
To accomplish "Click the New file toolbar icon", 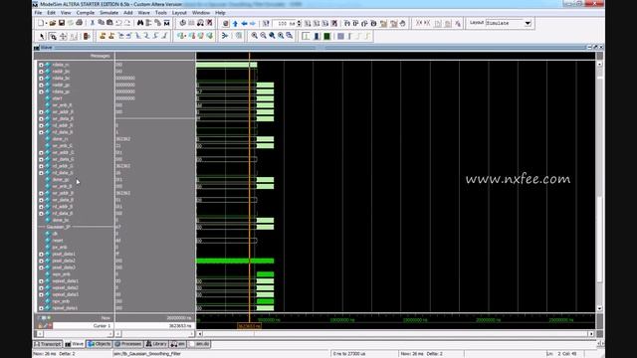I will click(41, 23).
